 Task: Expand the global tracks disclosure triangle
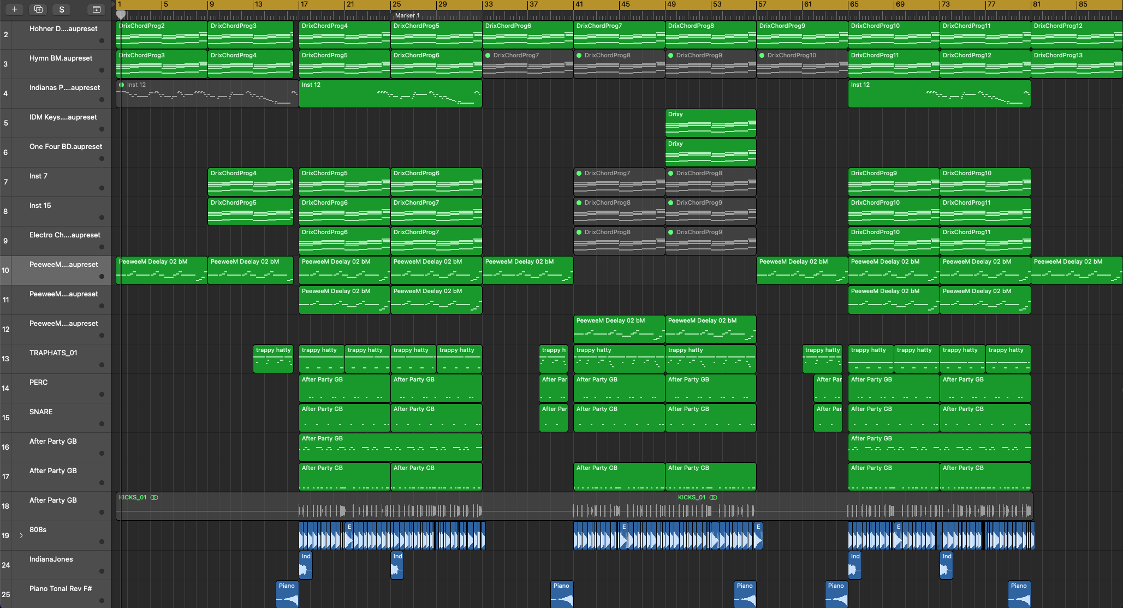[114, 4]
